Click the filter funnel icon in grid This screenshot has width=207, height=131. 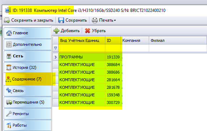tap(56, 48)
